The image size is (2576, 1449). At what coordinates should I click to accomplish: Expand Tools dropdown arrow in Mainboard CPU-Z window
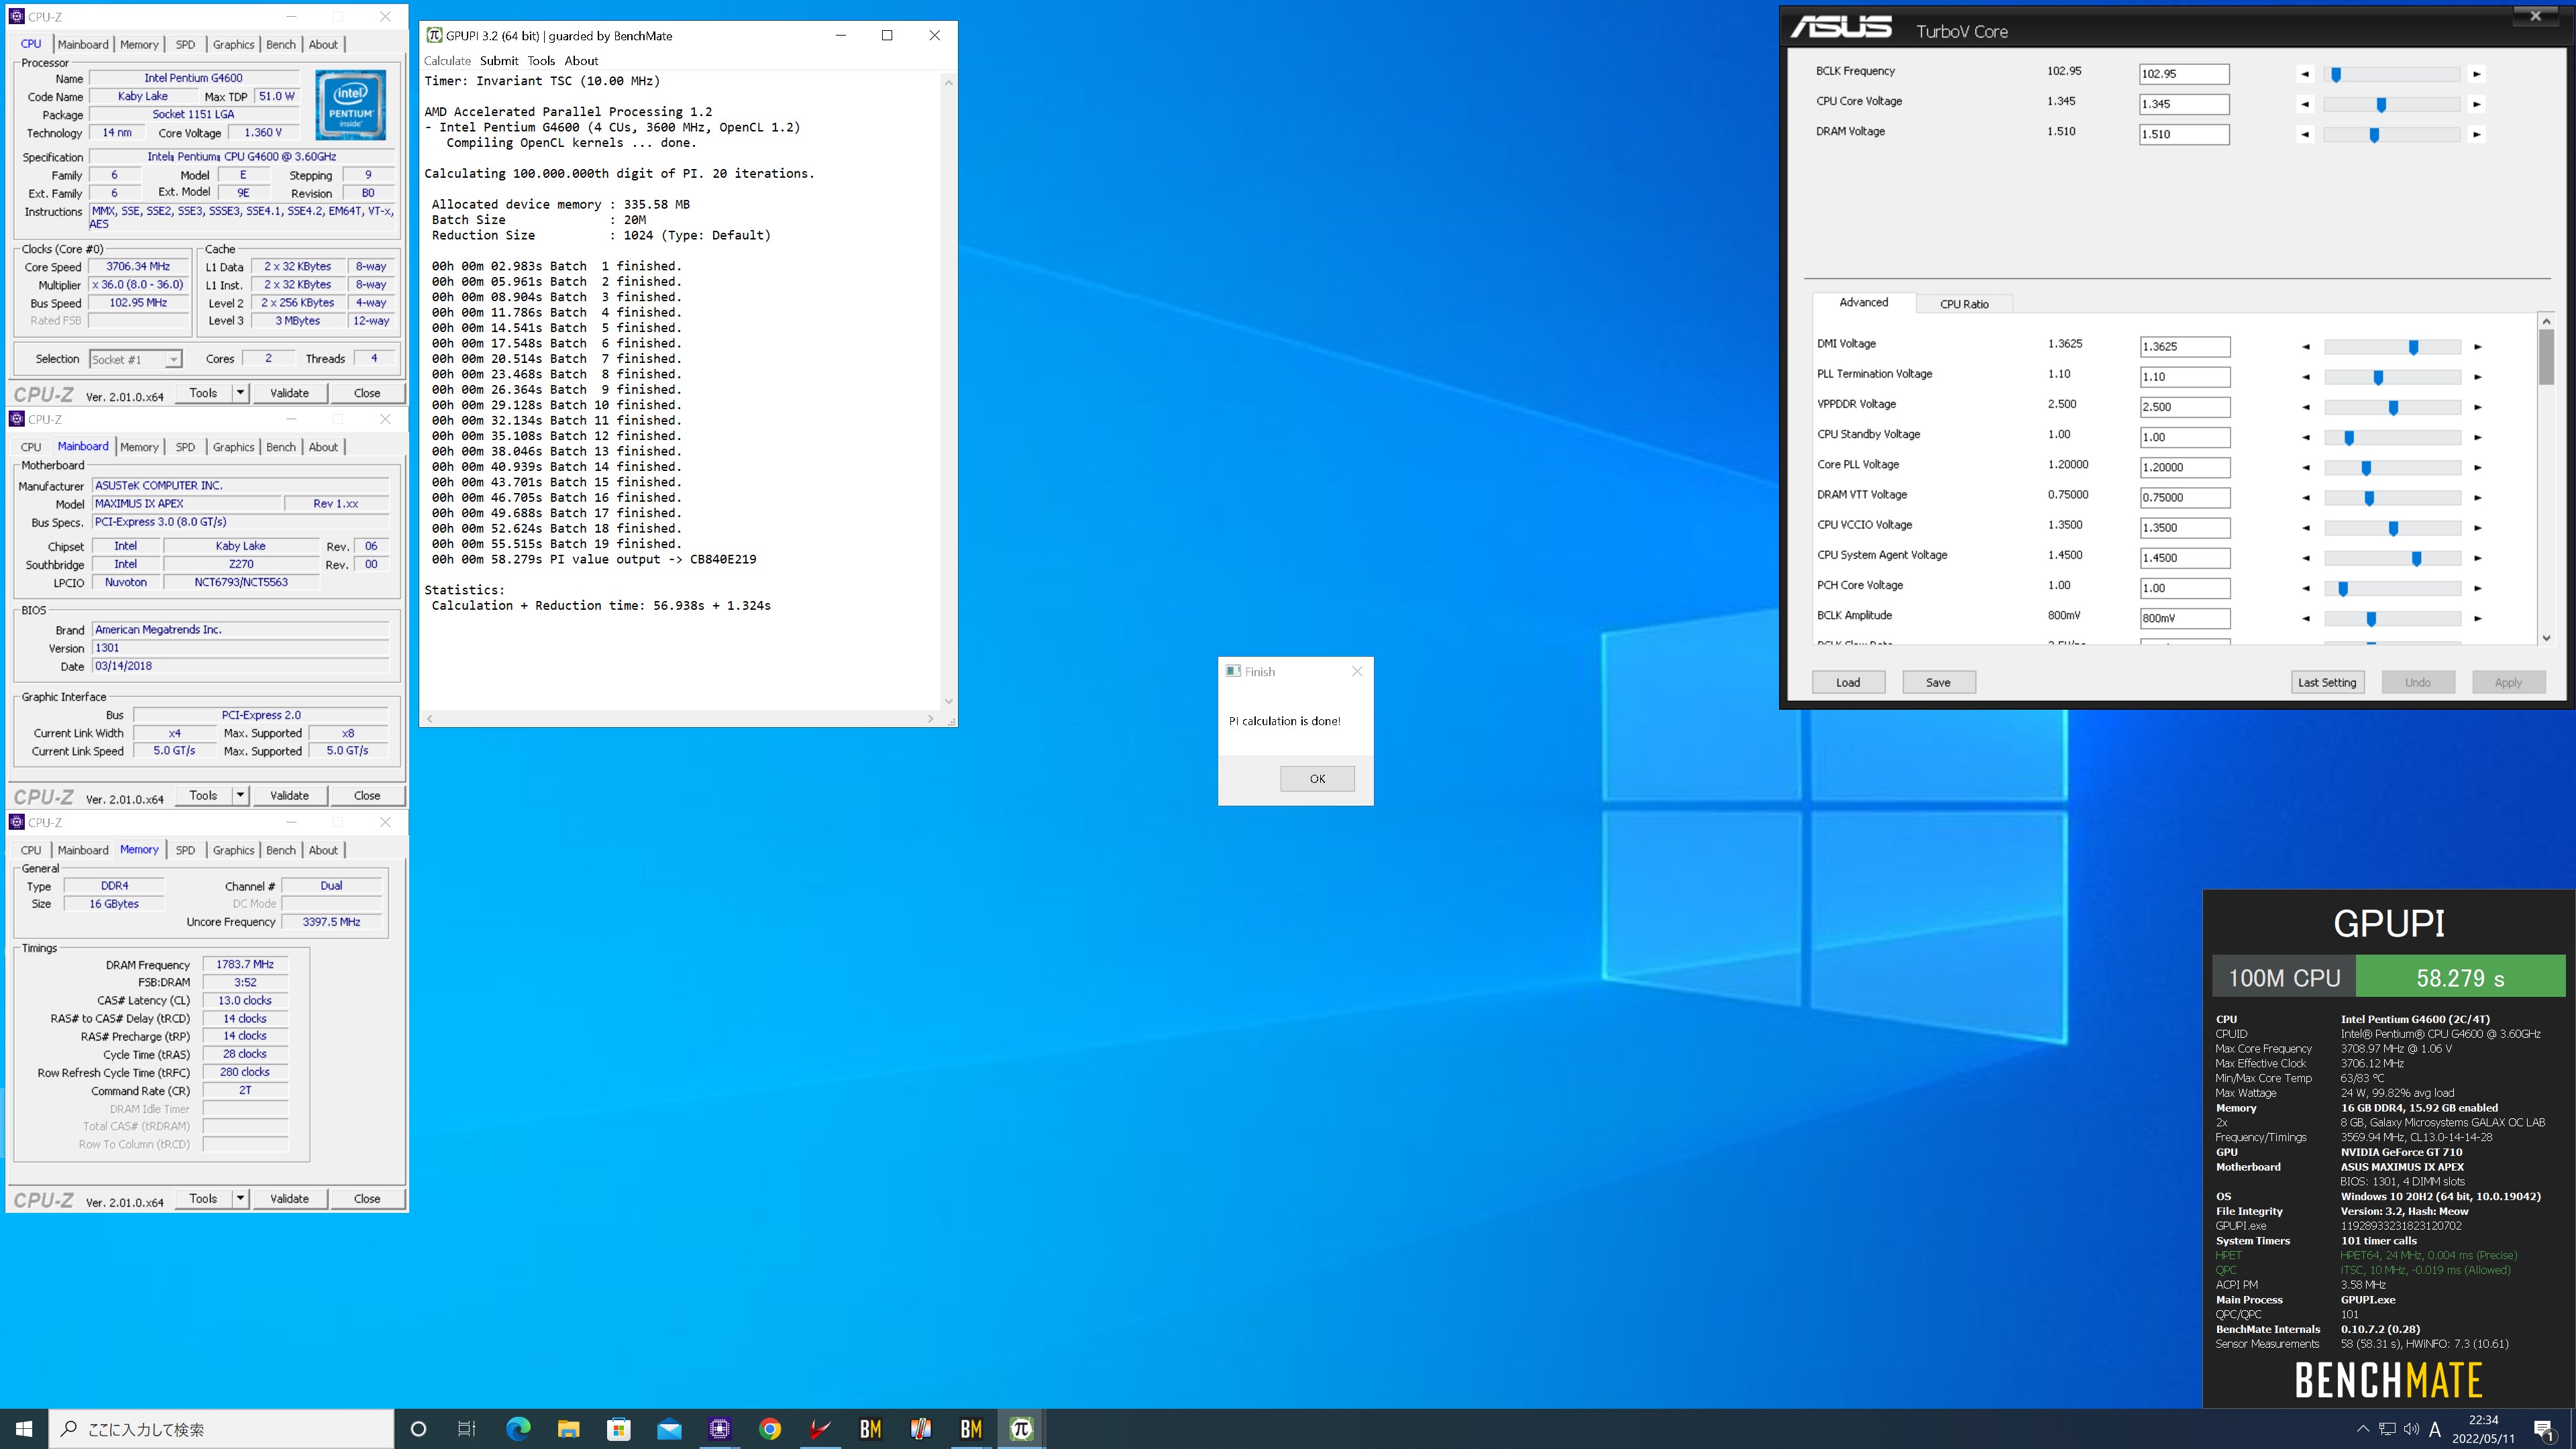click(x=240, y=796)
